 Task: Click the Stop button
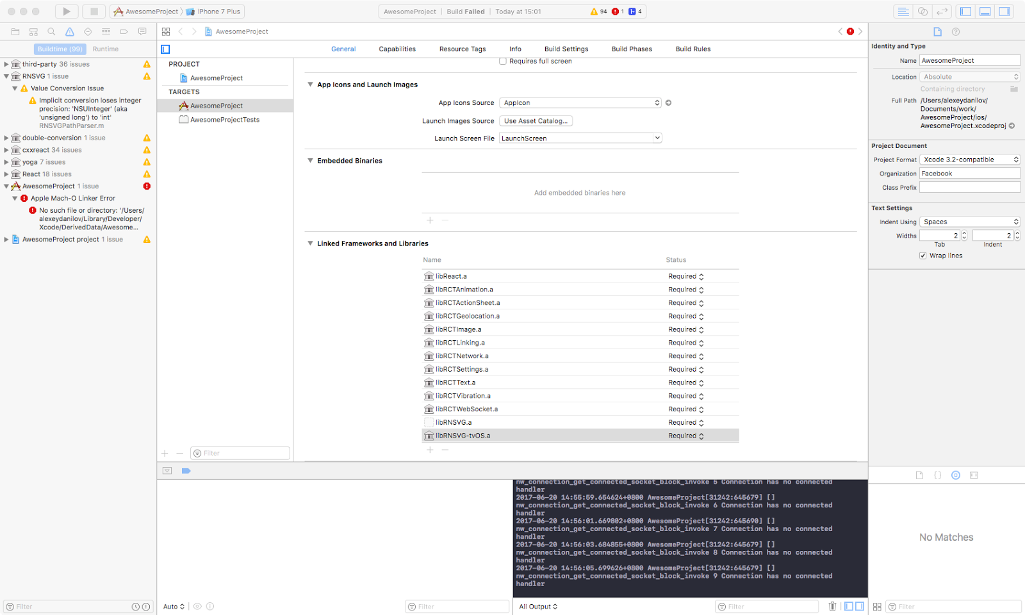click(93, 11)
